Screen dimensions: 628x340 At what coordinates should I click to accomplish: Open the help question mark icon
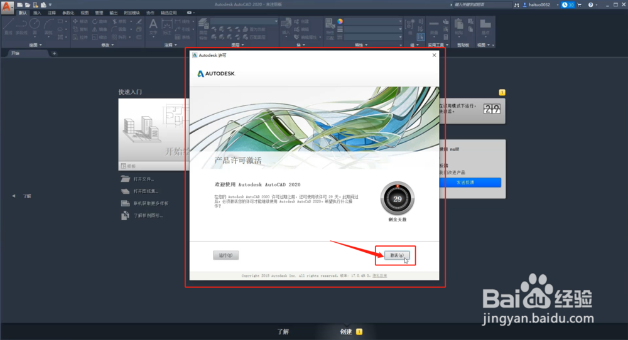(x=590, y=5)
